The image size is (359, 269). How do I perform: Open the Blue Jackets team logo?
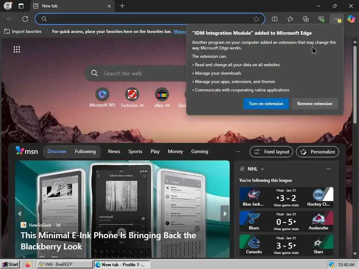coord(254,195)
